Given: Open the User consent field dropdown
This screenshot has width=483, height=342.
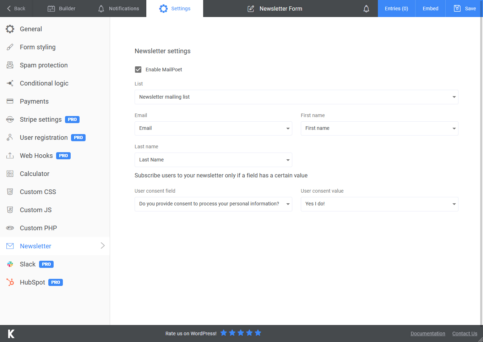Looking at the screenshot, I should 213,204.
